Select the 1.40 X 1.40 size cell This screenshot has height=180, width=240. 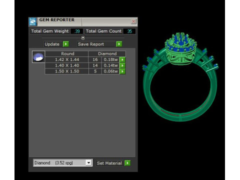66,65
